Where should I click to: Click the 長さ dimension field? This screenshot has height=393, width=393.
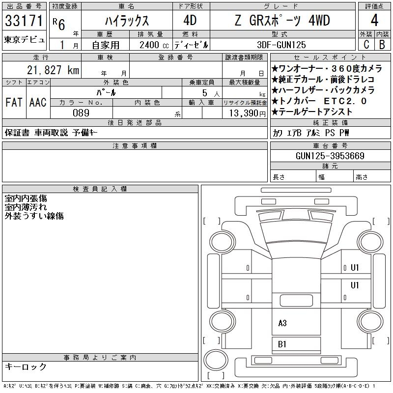click(293, 177)
